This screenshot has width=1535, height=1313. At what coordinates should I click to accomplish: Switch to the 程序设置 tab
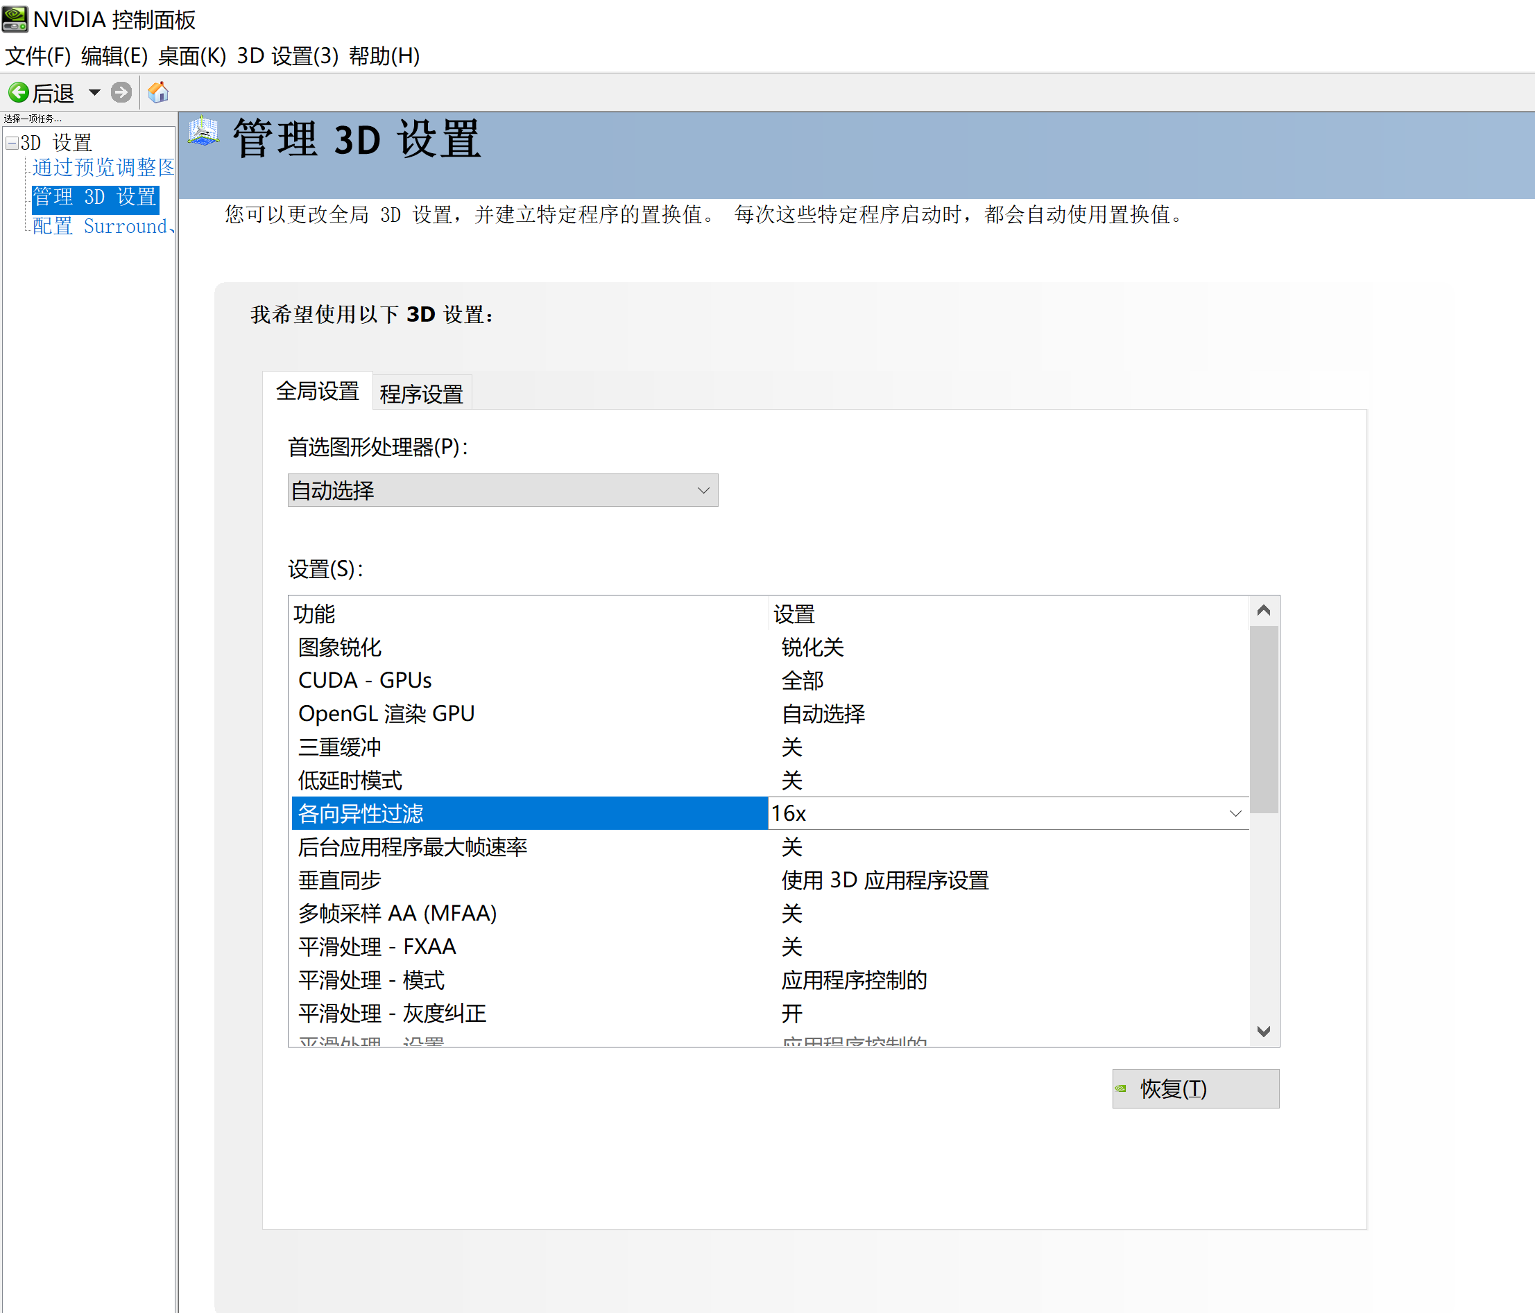(422, 392)
